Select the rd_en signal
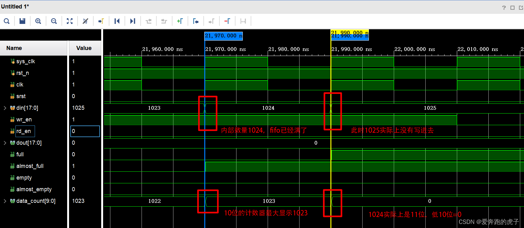The width and height of the screenshot is (524, 228). pos(24,131)
